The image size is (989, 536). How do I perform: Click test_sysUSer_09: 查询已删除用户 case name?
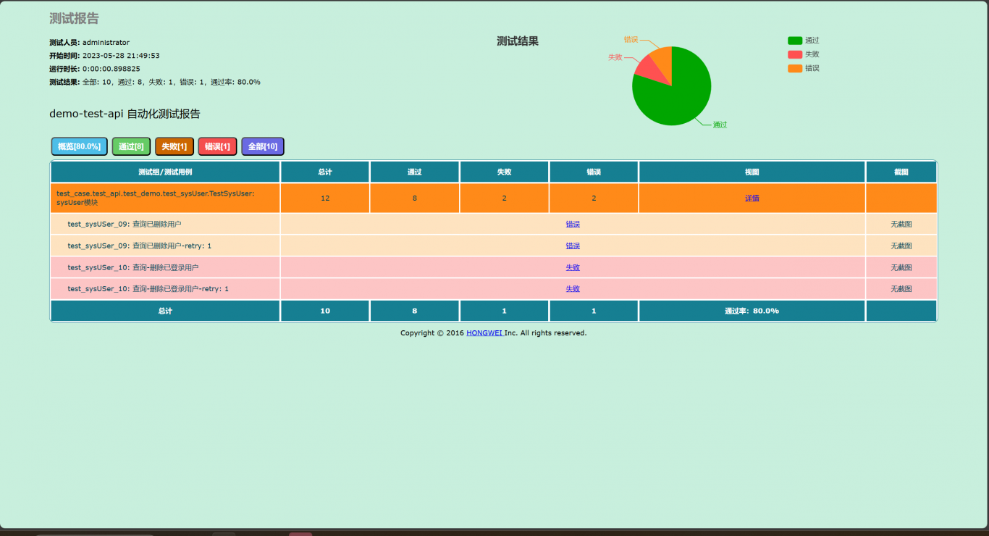click(x=125, y=224)
